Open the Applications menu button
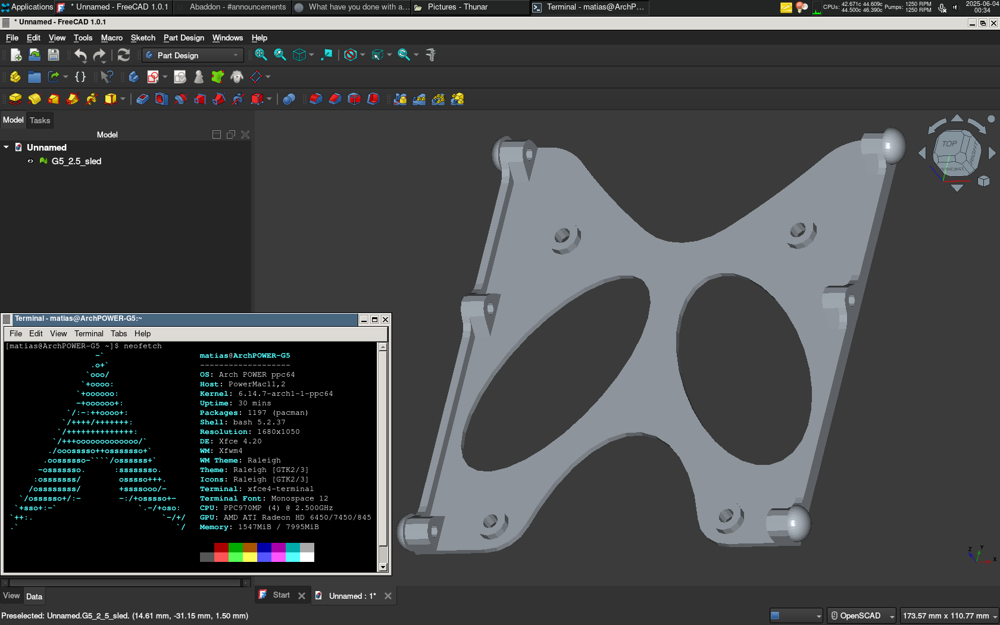The width and height of the screenshot is (1000, 625). [x=27, y=7]
